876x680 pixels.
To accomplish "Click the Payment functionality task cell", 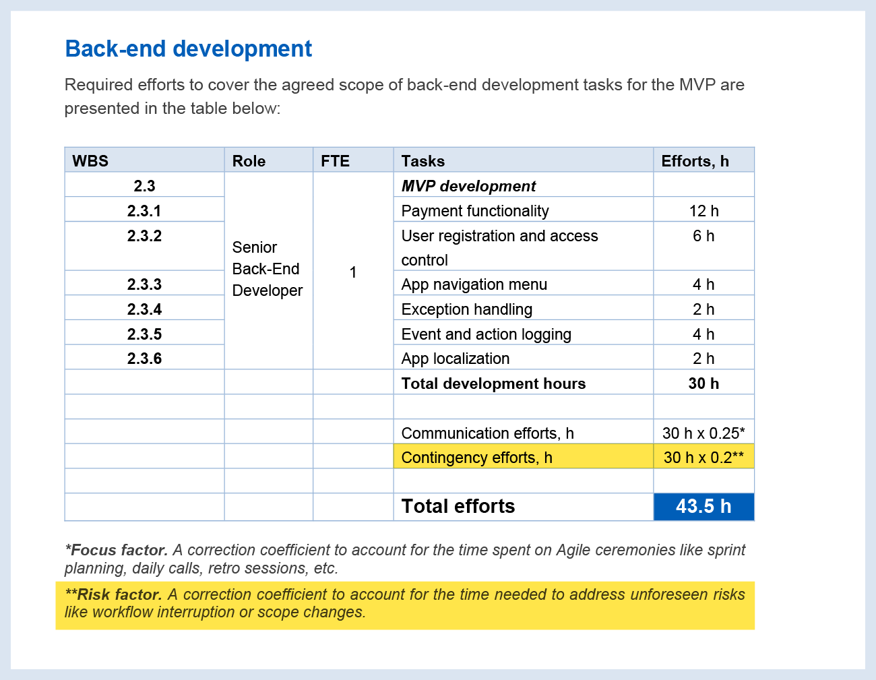I will pos(475,211).
